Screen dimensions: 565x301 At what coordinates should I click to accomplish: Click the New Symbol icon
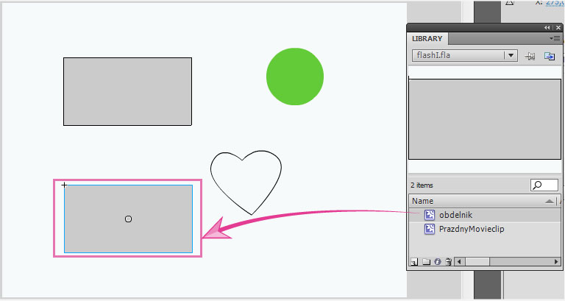(x=414, y=261)
